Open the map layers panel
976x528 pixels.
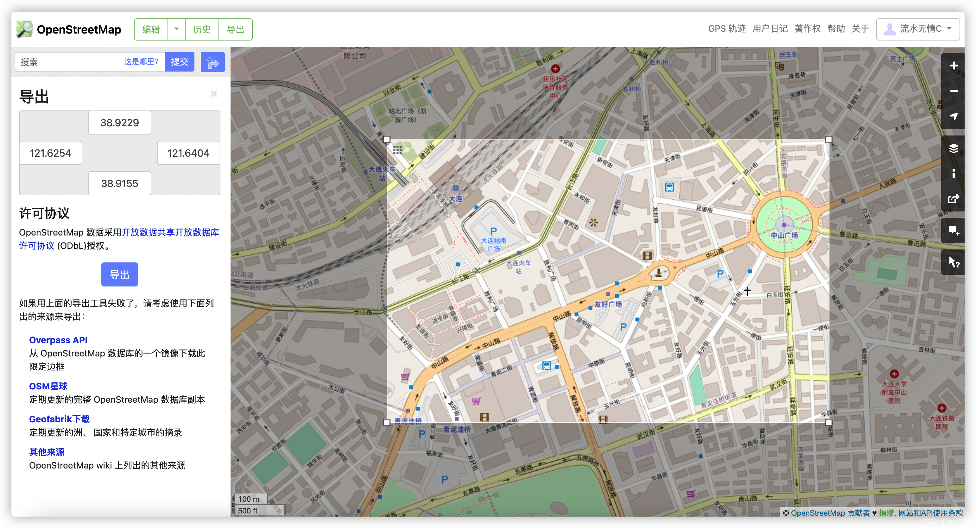click(953, 148)
